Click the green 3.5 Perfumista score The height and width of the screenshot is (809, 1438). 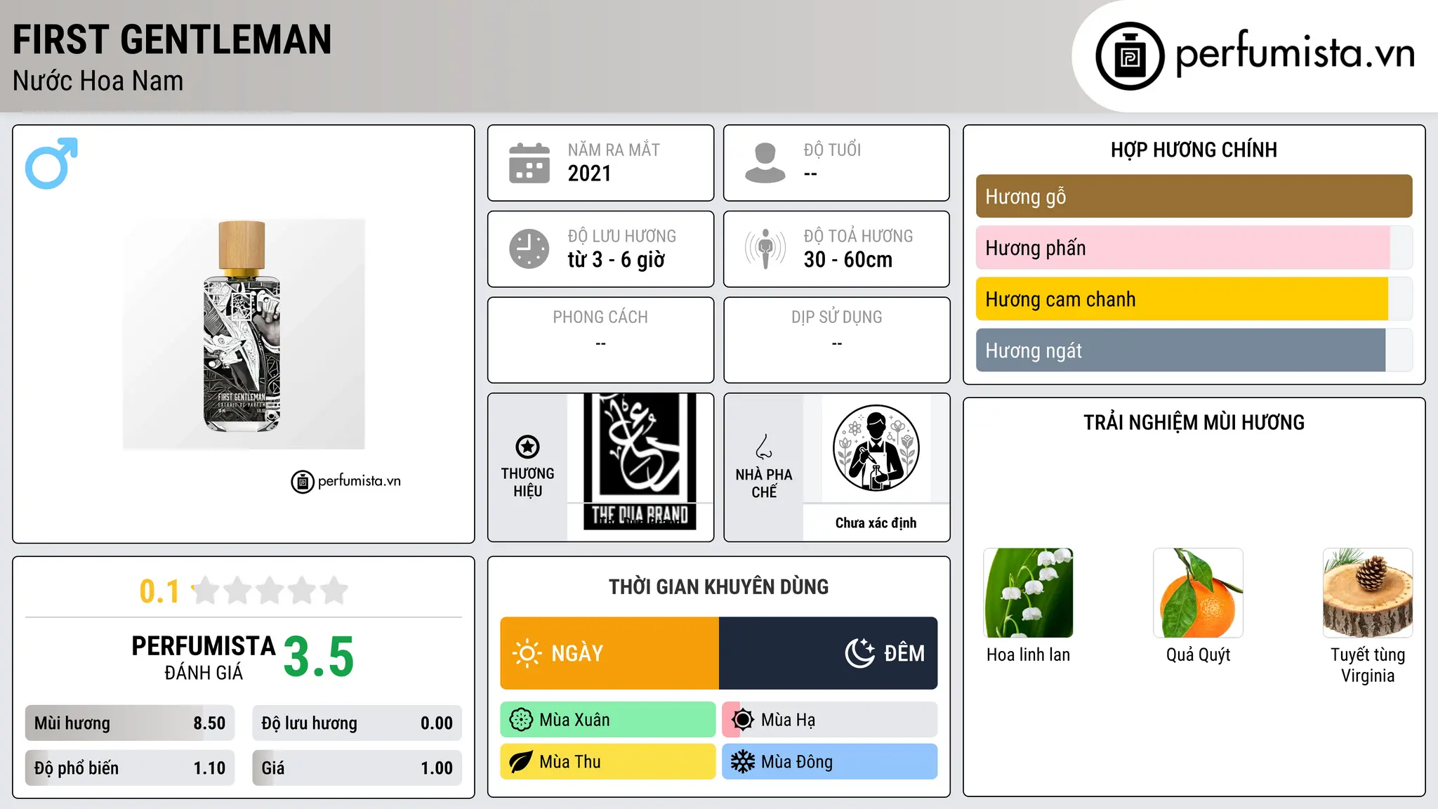point(319,657)
